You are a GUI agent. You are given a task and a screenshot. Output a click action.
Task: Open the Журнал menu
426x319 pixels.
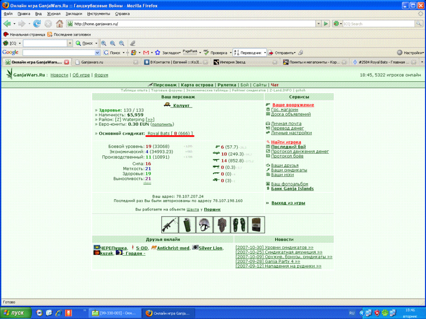point(54,14)
